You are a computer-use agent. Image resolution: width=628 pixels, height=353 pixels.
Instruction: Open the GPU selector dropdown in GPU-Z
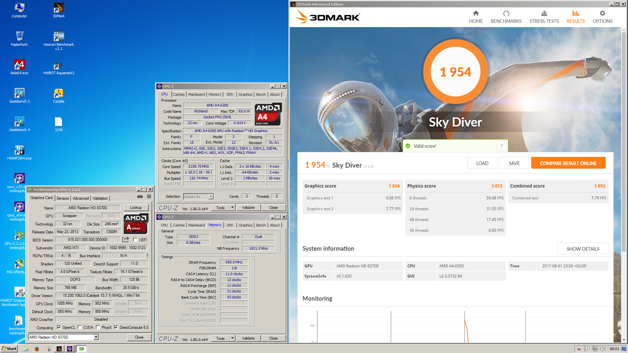tap(96, 337)
